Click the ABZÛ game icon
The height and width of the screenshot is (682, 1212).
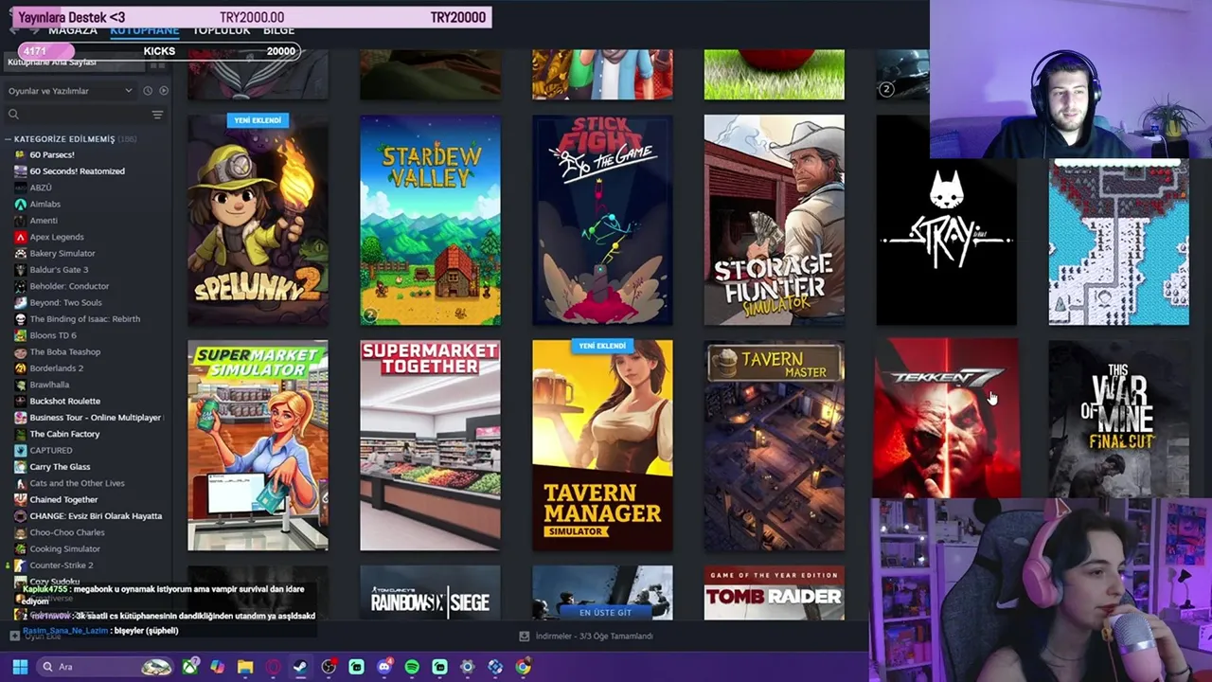(20, 188)
